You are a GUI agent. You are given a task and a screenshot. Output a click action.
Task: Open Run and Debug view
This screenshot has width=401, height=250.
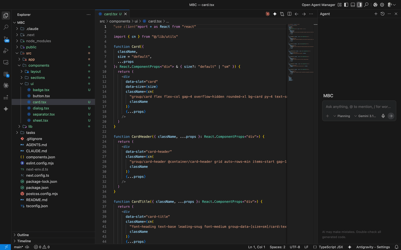[6, 51]
